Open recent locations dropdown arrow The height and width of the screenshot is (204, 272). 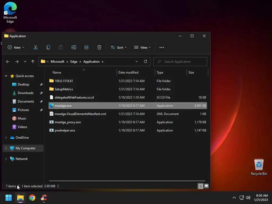click(x=25, y=62)
